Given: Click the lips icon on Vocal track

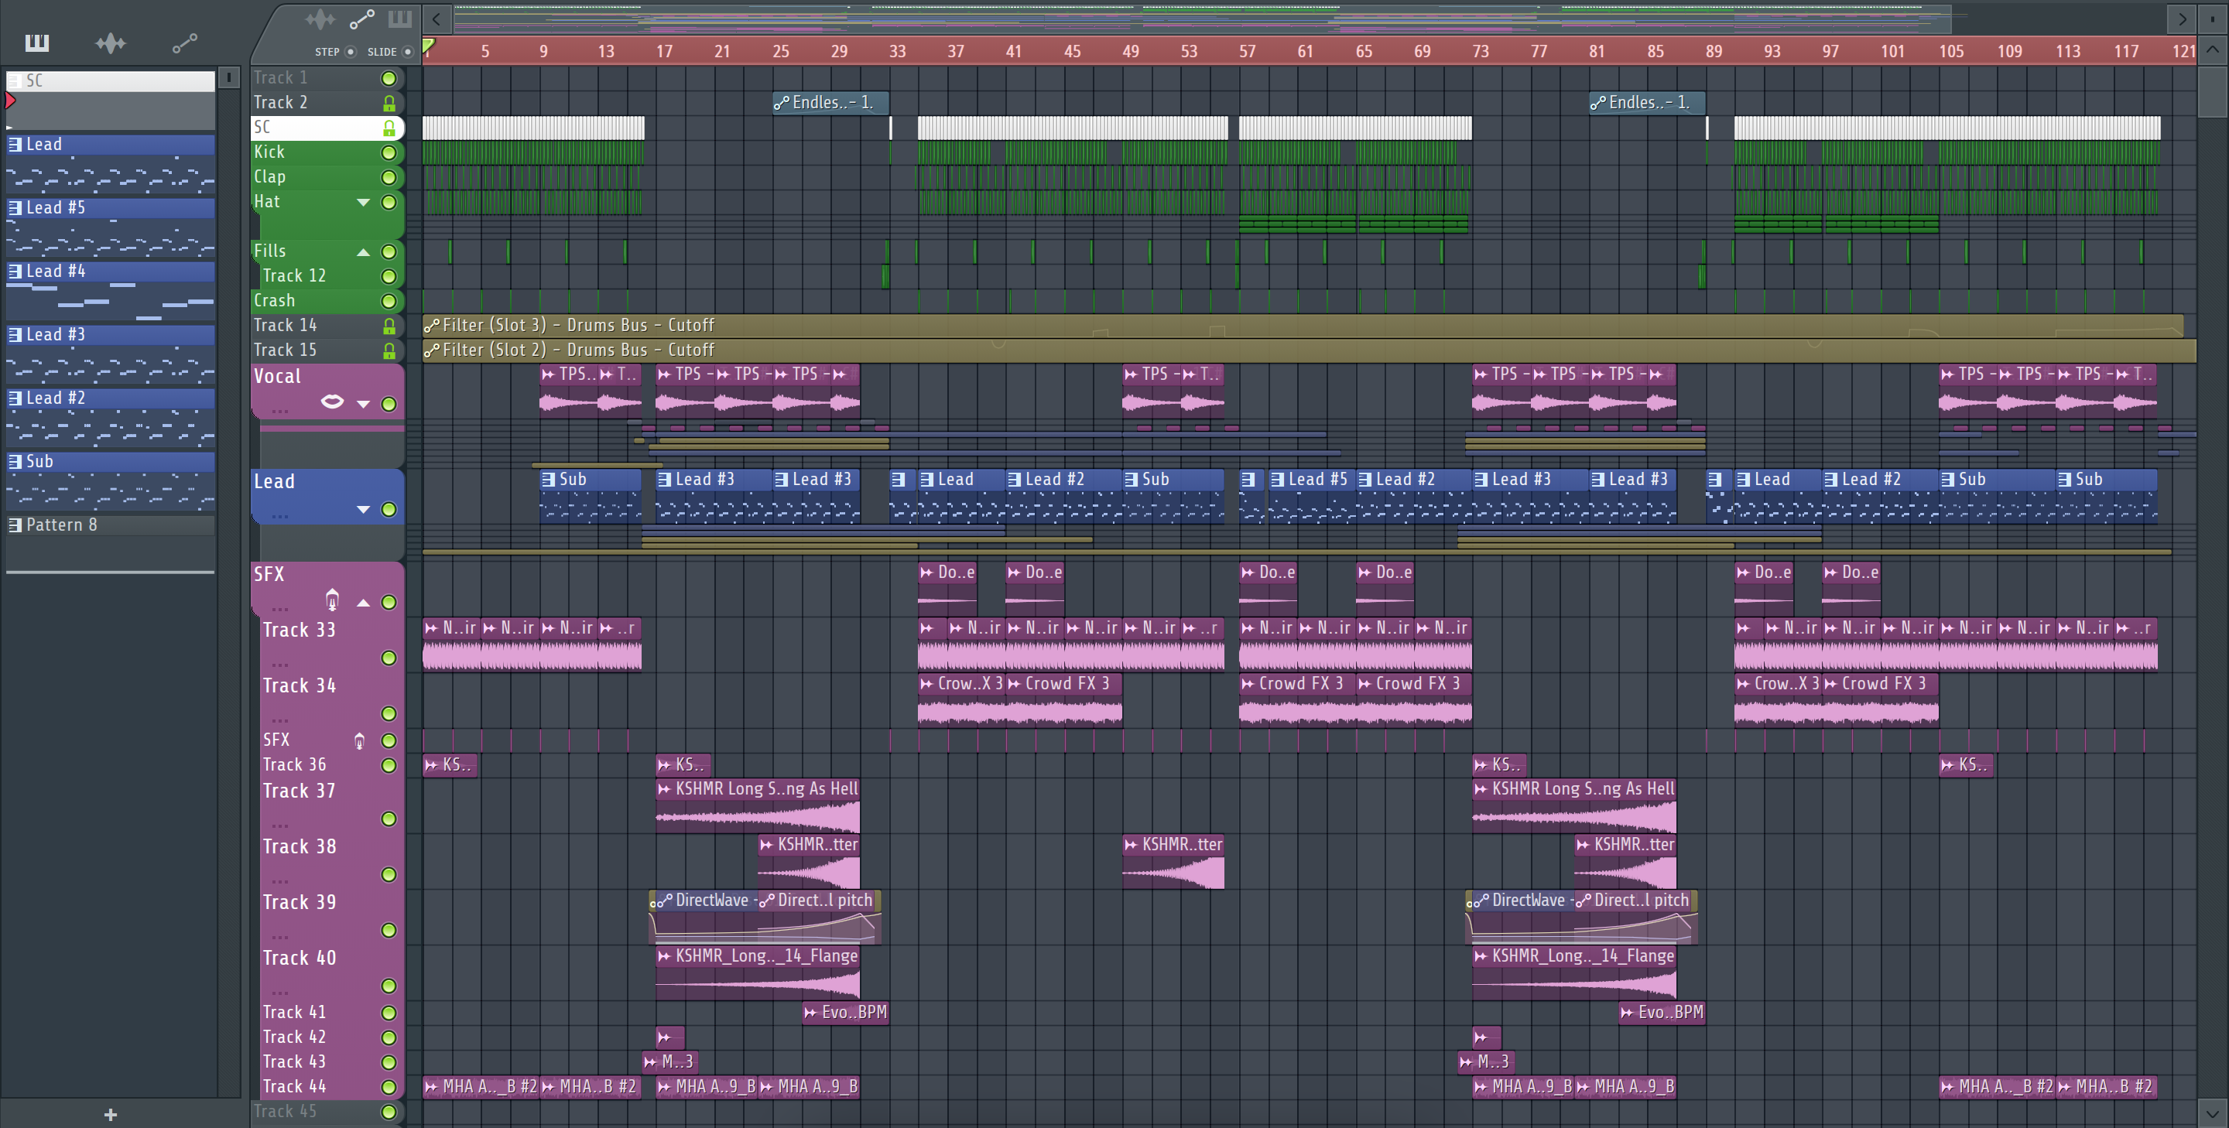Looking at the screenshot, I should click(332, 402).
